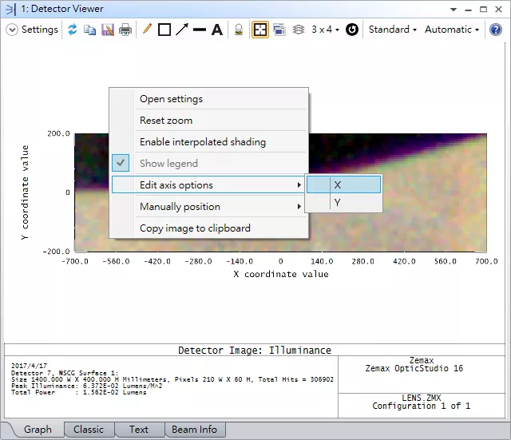The image size is (511, 440).
Task: Select the text annotation 'A' tool
Action: pyautogui.click(x=216, y=30)
